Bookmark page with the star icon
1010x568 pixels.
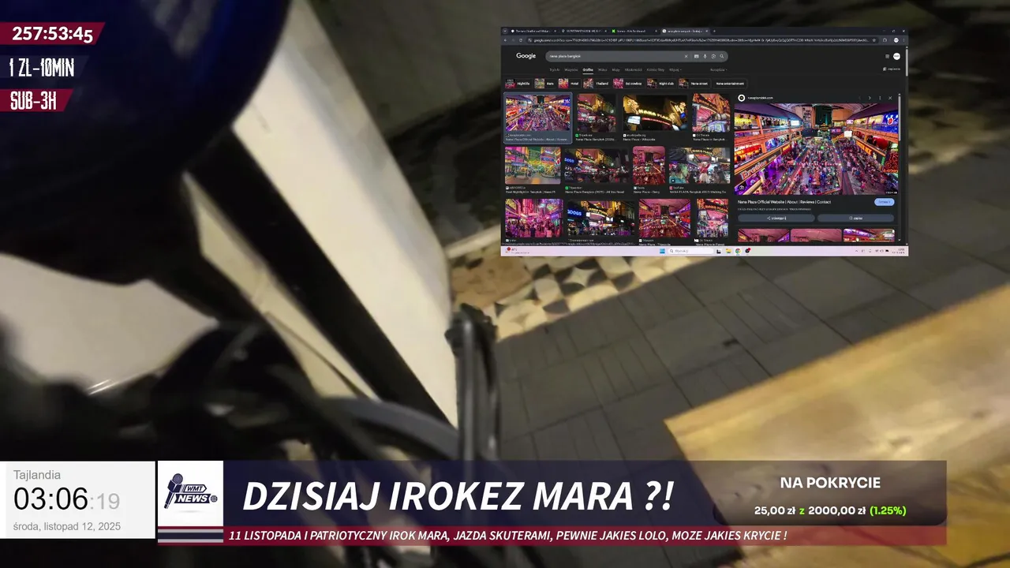point(873,40)
